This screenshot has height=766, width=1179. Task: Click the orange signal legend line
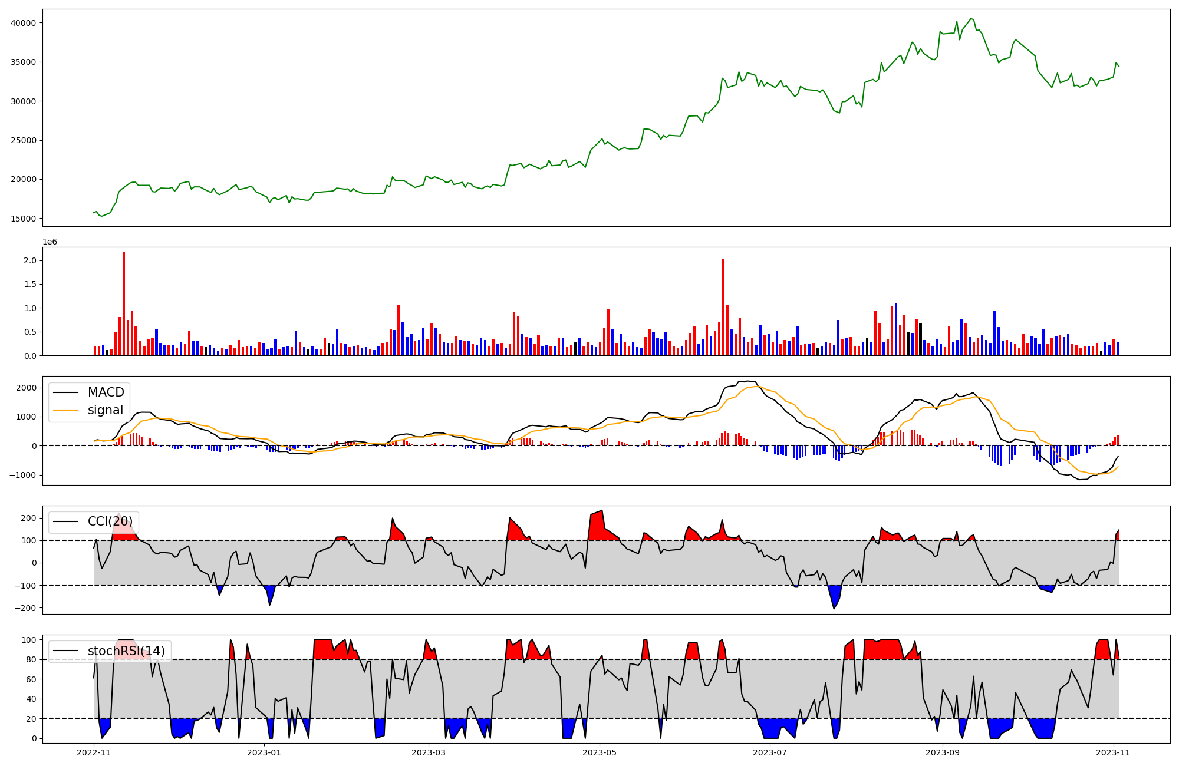tap(65, 410)
